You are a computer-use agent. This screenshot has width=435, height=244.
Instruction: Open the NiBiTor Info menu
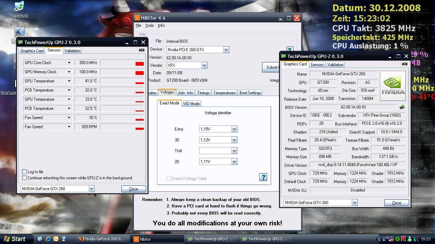point(161,25)
